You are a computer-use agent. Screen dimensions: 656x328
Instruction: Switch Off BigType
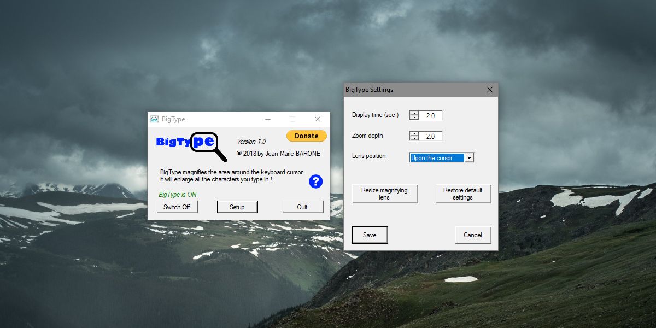pos(177,207)
